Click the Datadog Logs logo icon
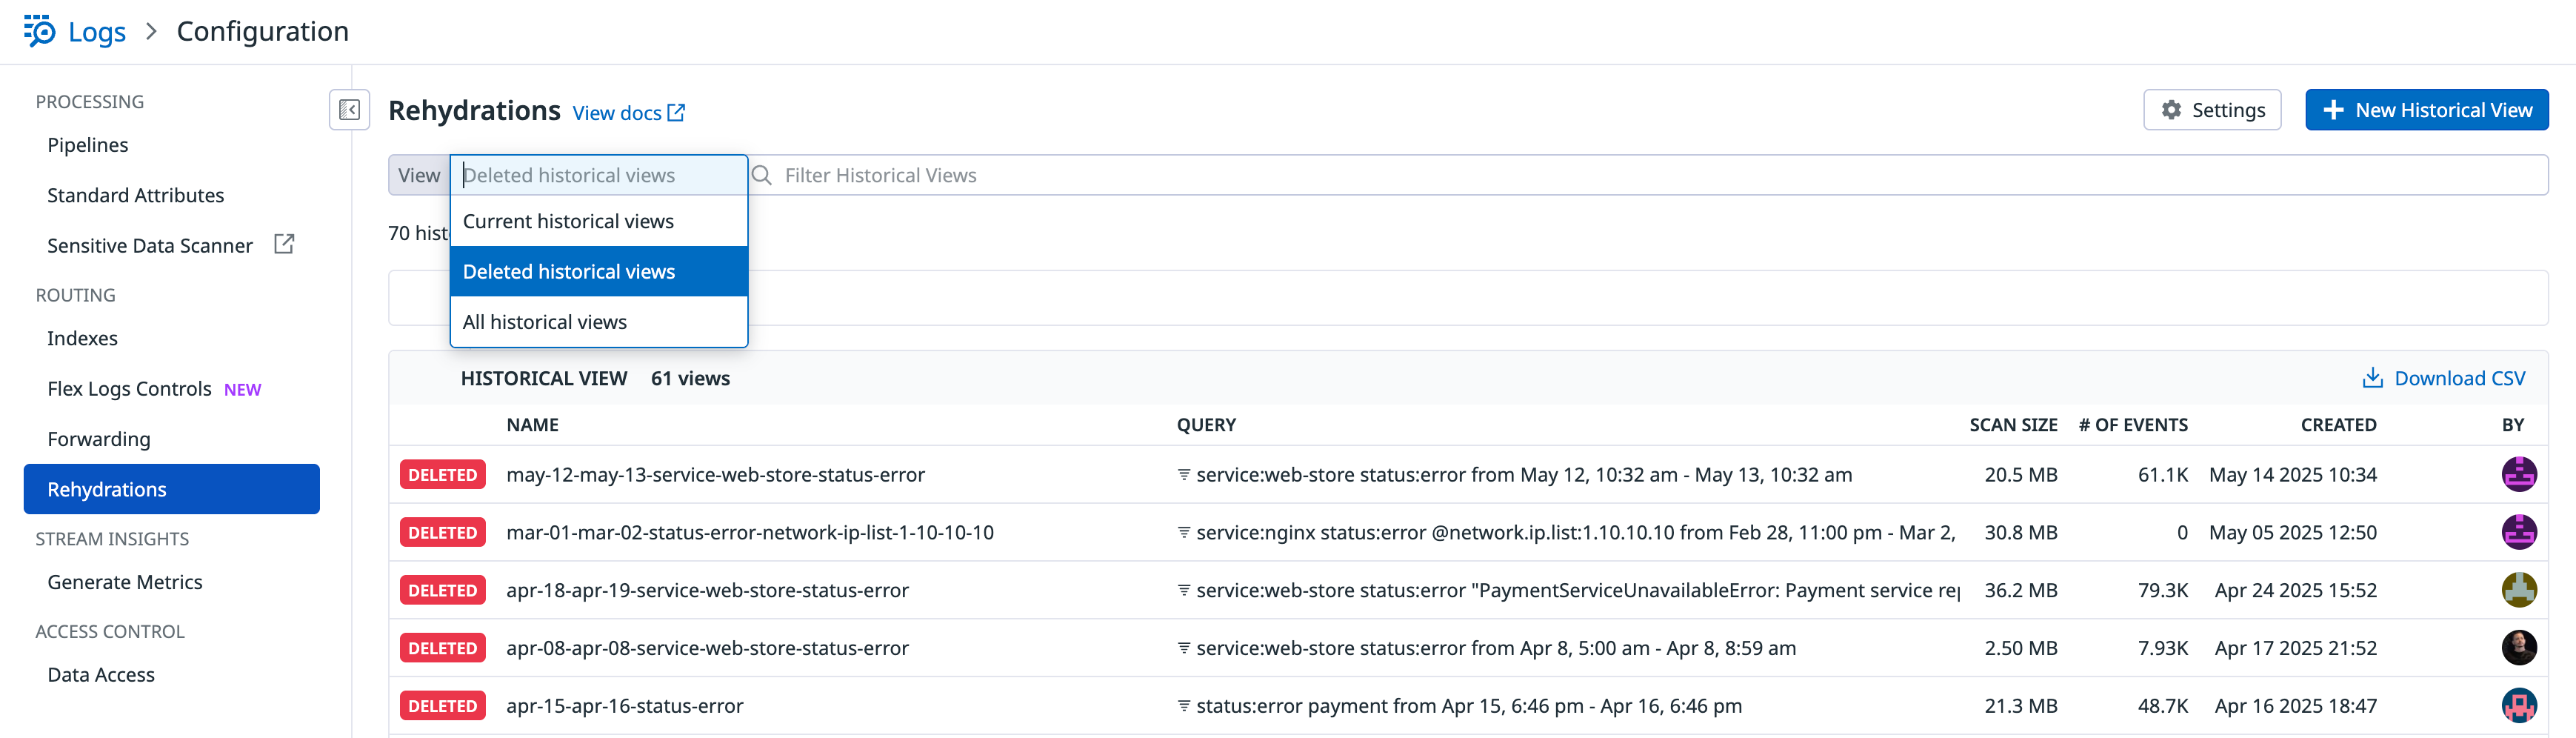 39,31
